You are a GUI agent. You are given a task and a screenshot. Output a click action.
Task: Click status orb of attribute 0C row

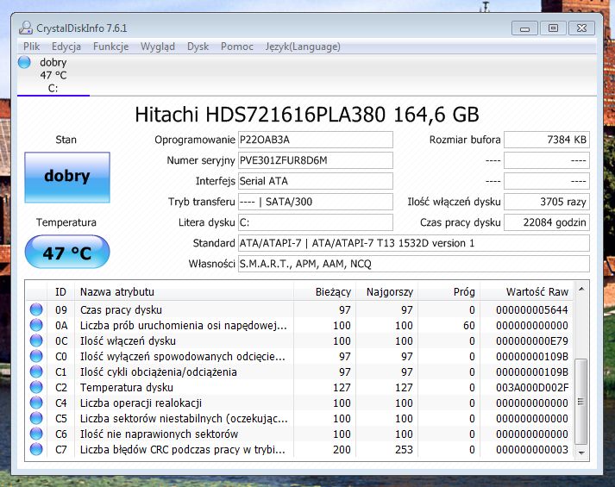(36, 340)
